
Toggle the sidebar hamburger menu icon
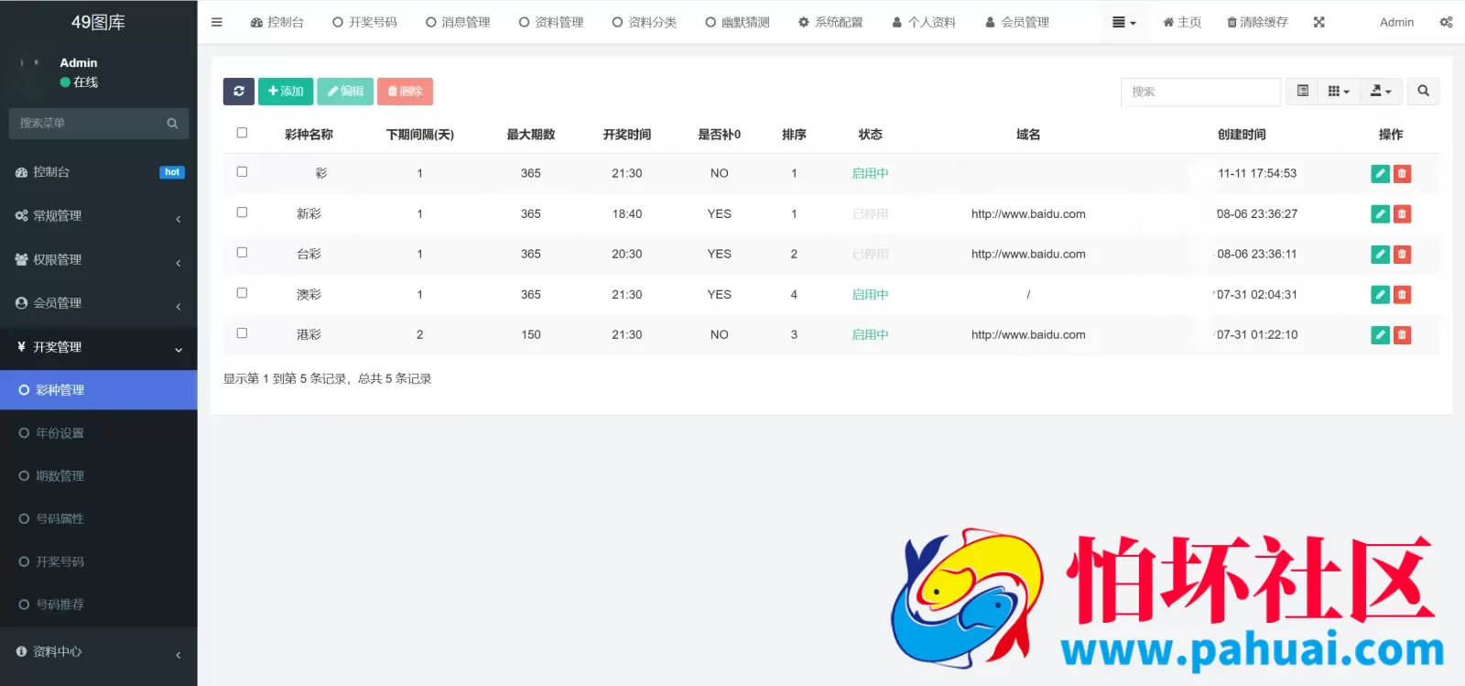(217, 22)
